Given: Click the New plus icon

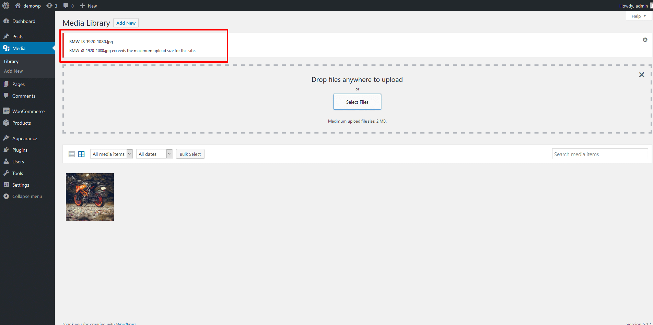Looking at the screenshot, I should pos(82,5).
